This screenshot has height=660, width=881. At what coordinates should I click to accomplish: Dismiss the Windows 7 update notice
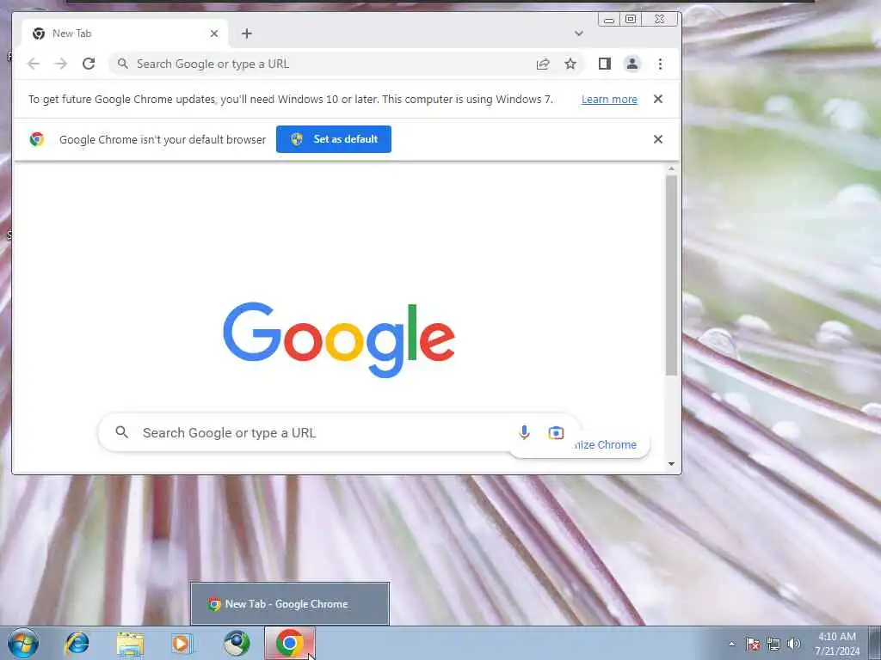click(x=658, y=99)
